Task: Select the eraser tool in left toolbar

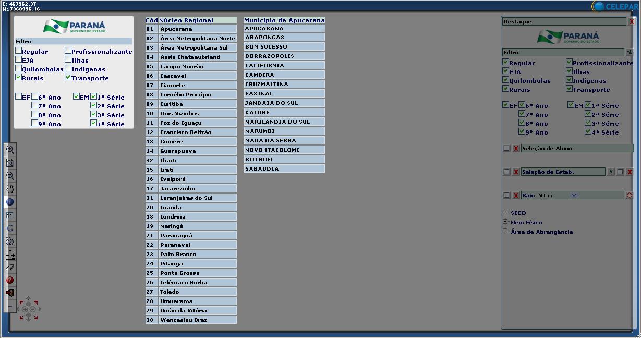Action: (x=10, y=267)
